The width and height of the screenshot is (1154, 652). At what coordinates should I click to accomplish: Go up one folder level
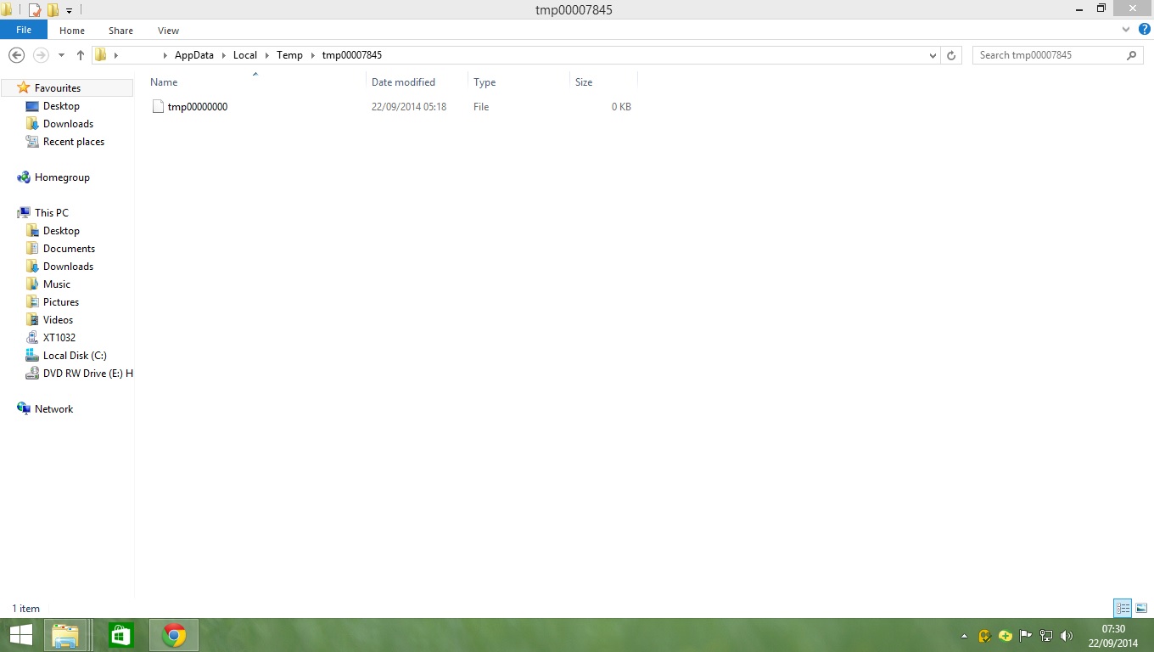(81, 55)
